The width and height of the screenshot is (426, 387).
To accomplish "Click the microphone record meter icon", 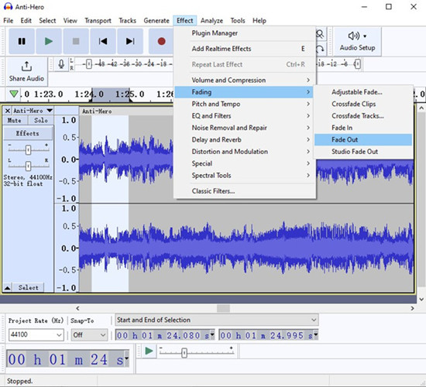I will pos(61,64).
